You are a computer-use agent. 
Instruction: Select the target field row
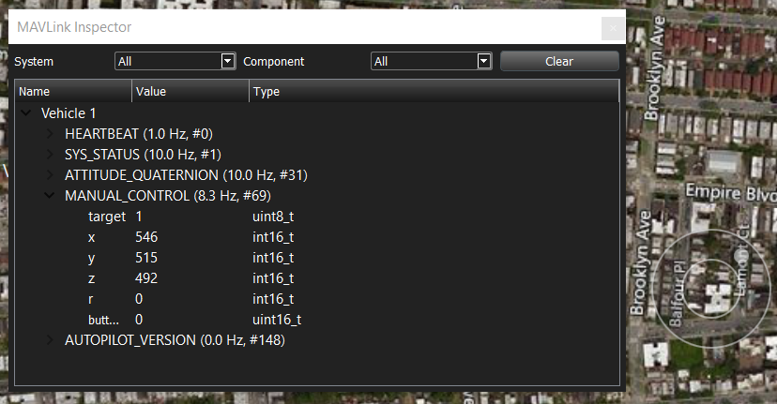click(x=317, y=217)
